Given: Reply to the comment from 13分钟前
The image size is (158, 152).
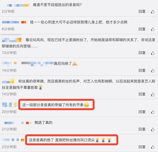Looking at the screenshot, I should (x=142, y=53).
